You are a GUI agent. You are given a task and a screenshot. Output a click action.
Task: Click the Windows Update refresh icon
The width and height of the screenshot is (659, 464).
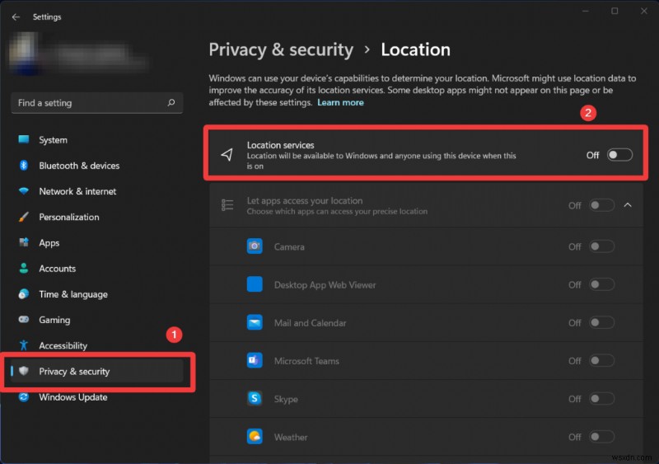point(24,396)
